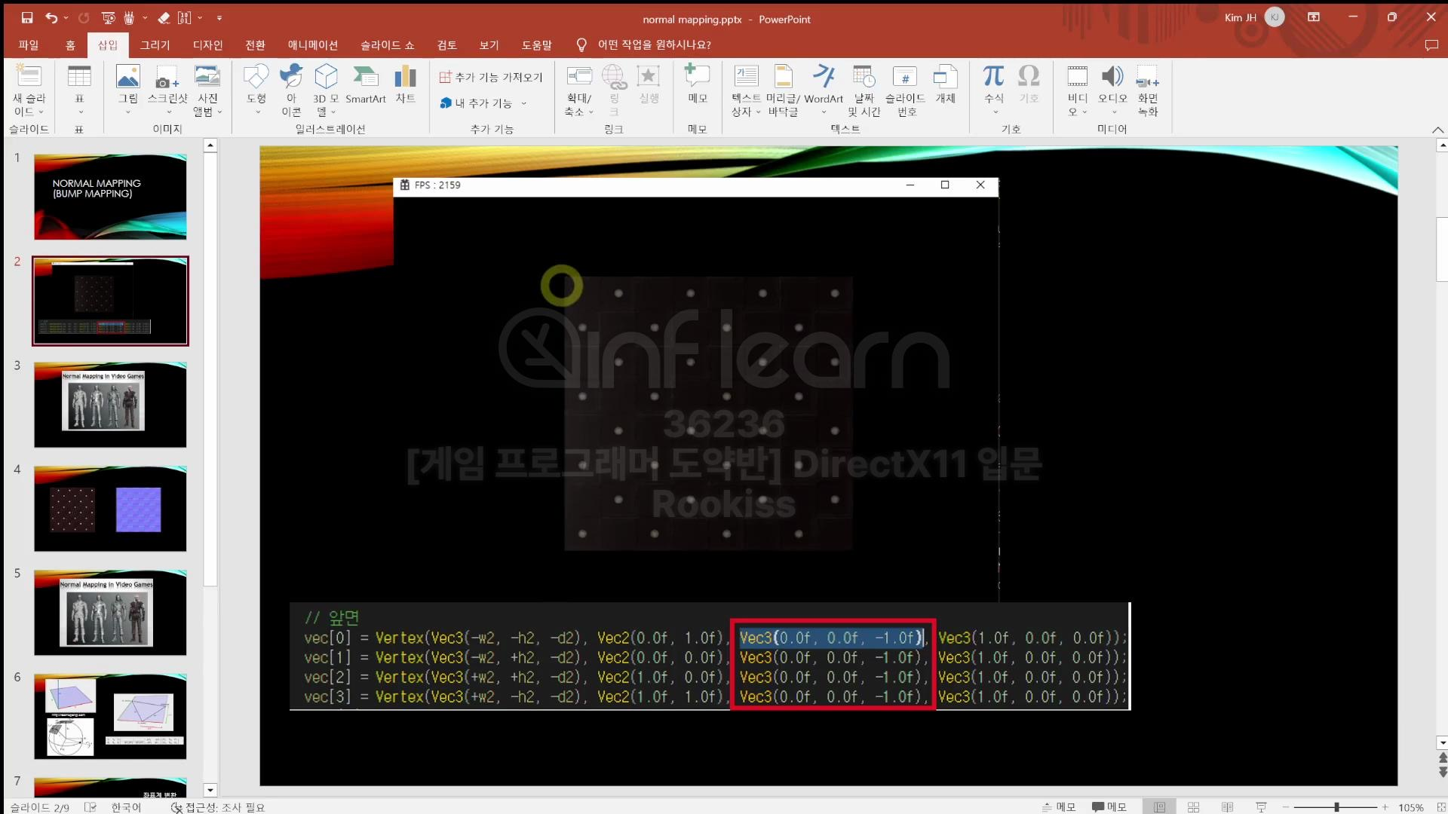Click the zoom slider handle

pyautogui.click(x=1336, y=807)
